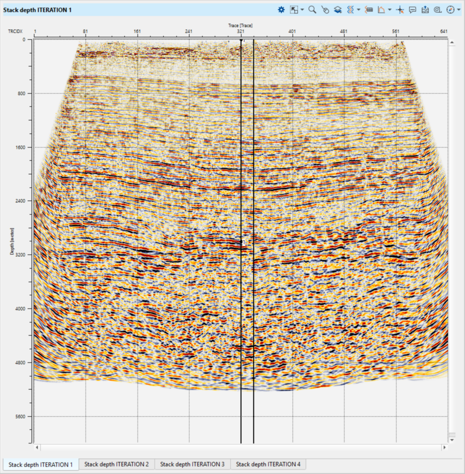
Task: Open the layers stack icon
Action: click(338, 10)
